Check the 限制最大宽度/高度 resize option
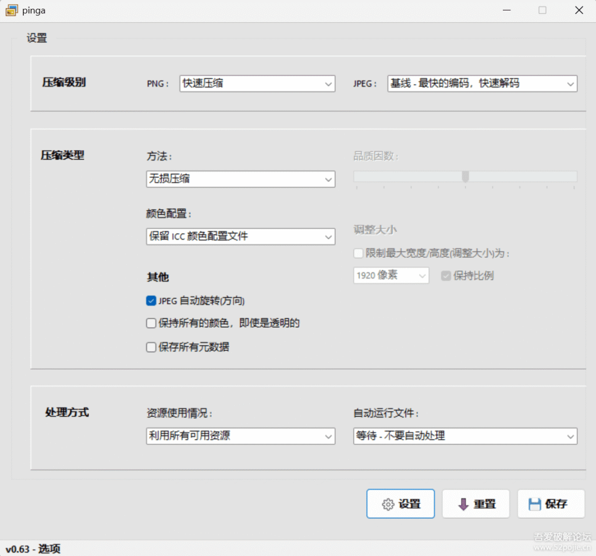 click(359, 253)
